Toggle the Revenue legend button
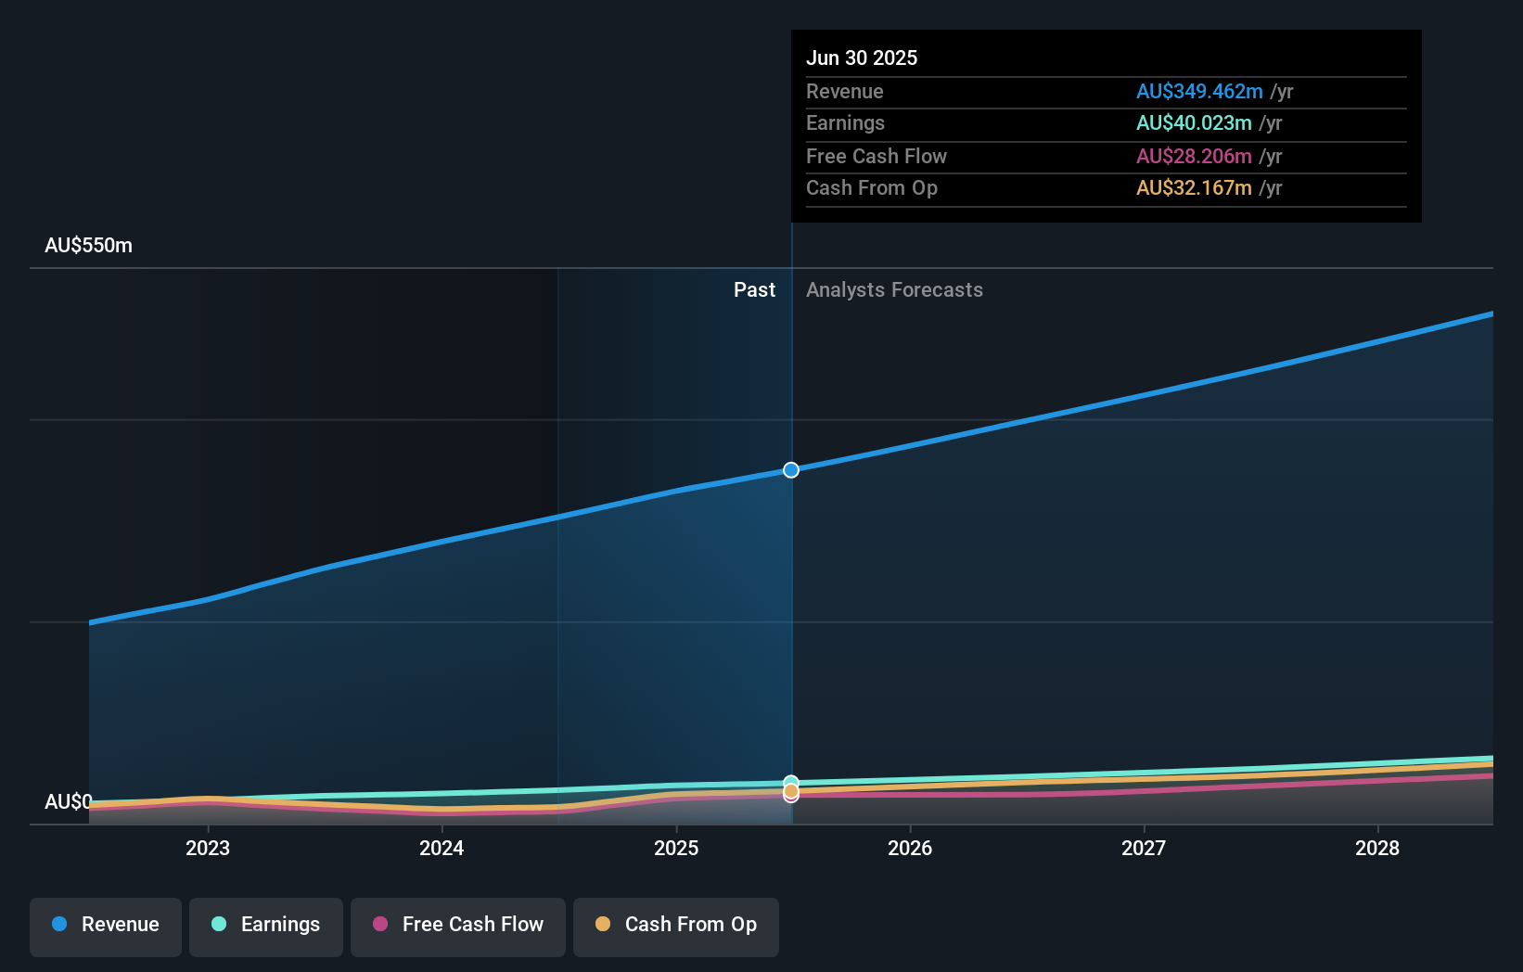The width and height of the screenshot is (1523, 972). [x=106, y=927]
